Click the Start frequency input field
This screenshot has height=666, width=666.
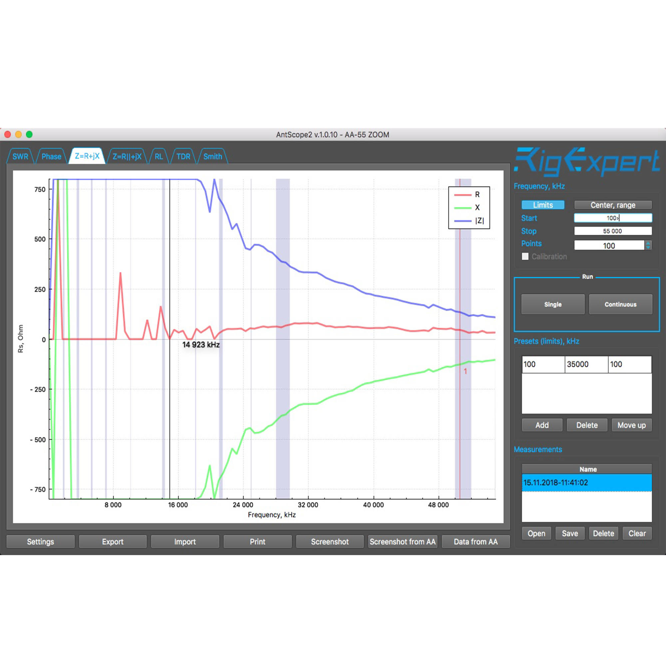tap(613, 218)
